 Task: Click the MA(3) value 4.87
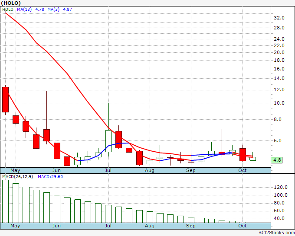[67, 10]
